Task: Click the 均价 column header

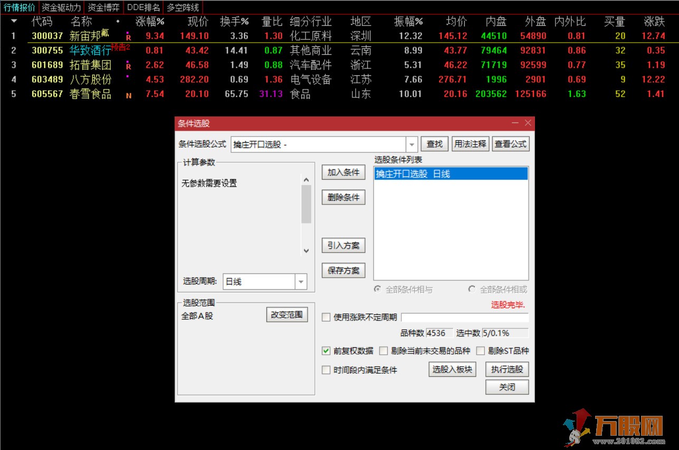Action: pyautogui.click(x=456, y=22)
